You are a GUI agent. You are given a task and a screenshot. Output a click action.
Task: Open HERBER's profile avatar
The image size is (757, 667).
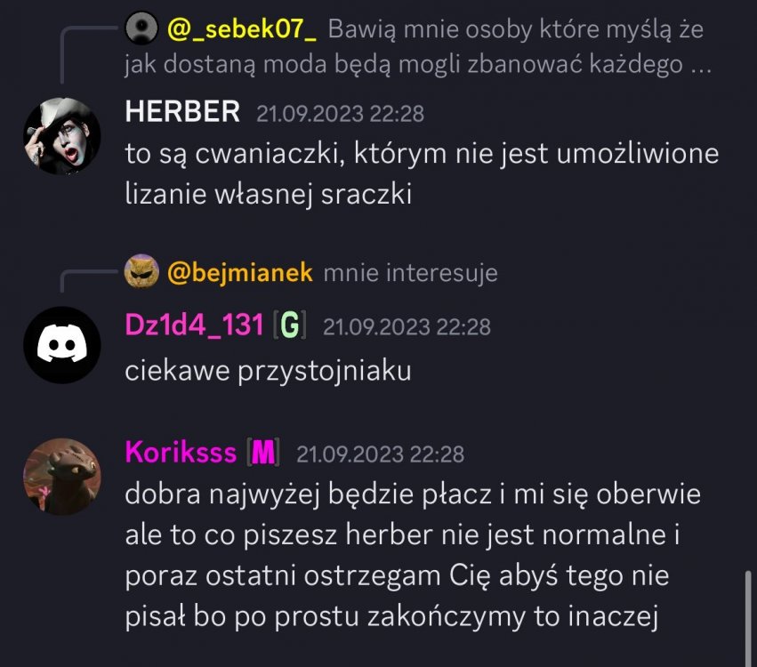(62, 135)
